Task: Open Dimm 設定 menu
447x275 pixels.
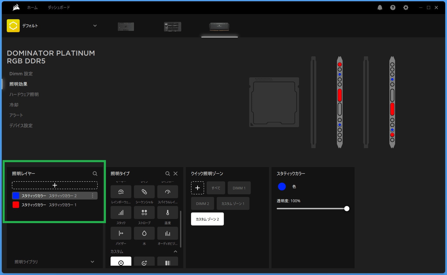Action: click(21, 74)
